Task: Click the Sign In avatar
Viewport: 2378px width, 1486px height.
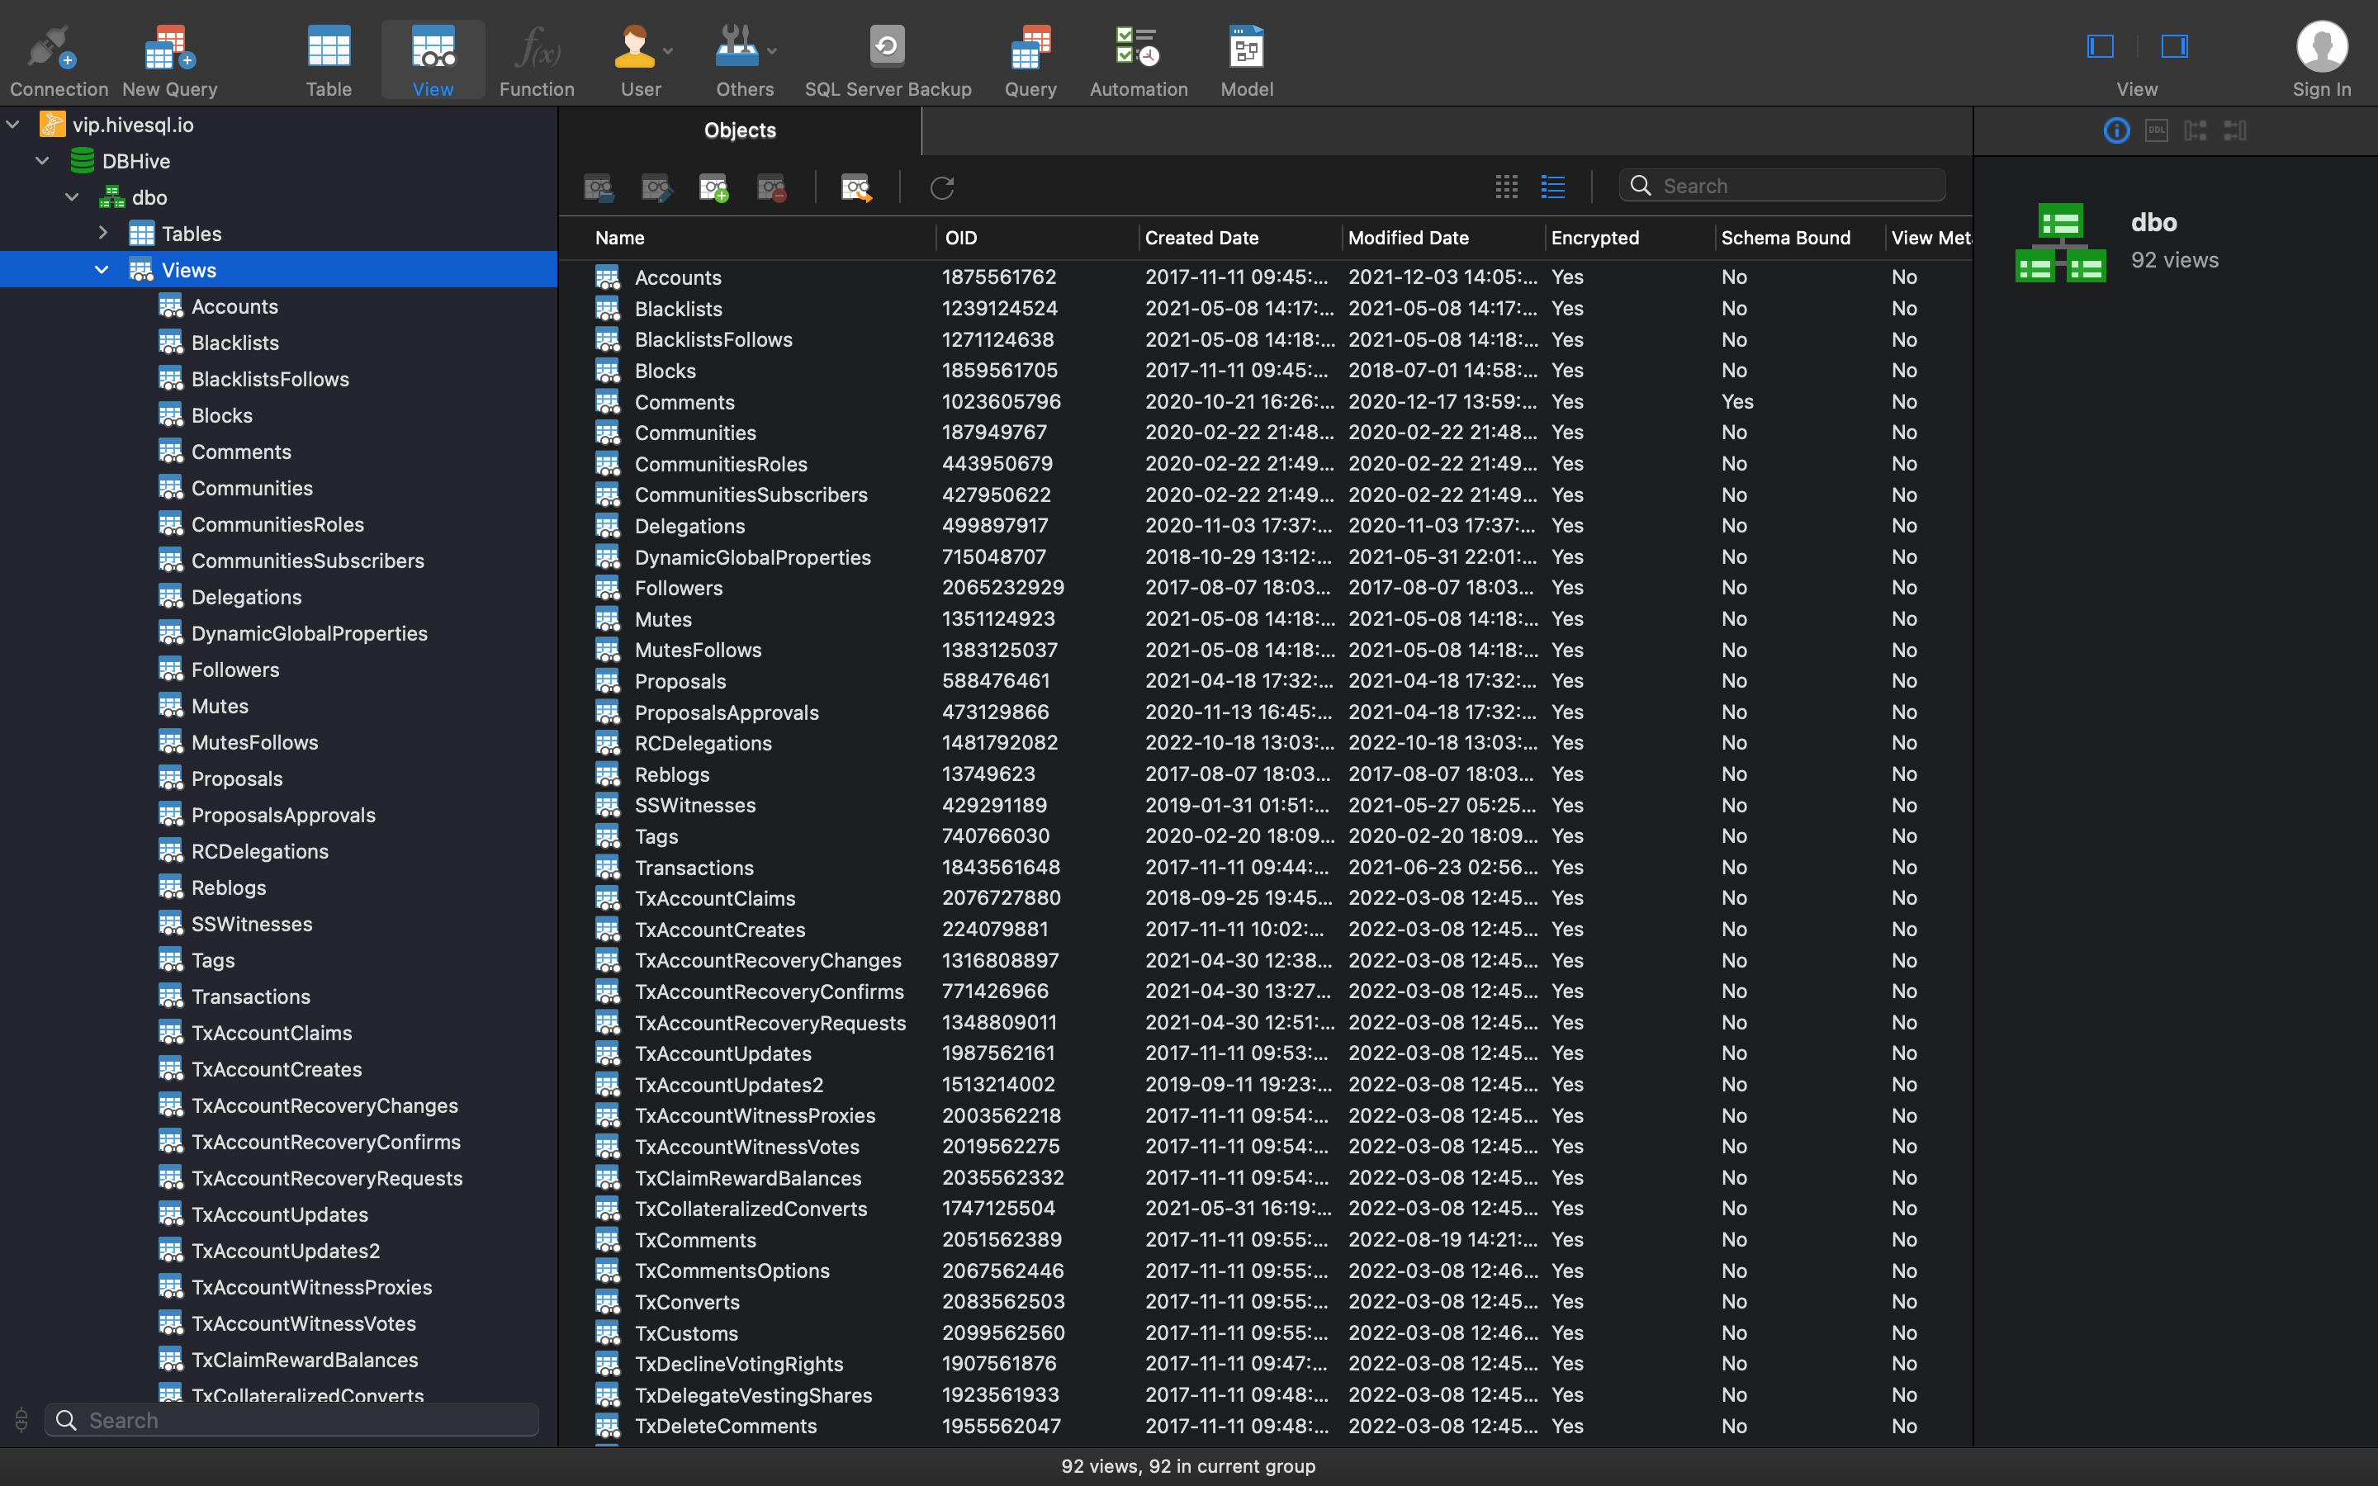Action: tap(2321, 47)
